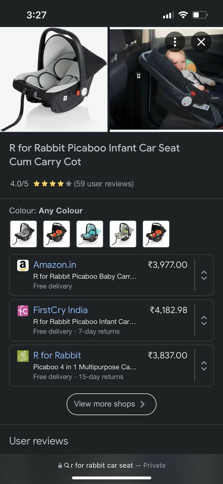Close the product panel with X icon
The image size is (223, 484).
click(201, 42)
